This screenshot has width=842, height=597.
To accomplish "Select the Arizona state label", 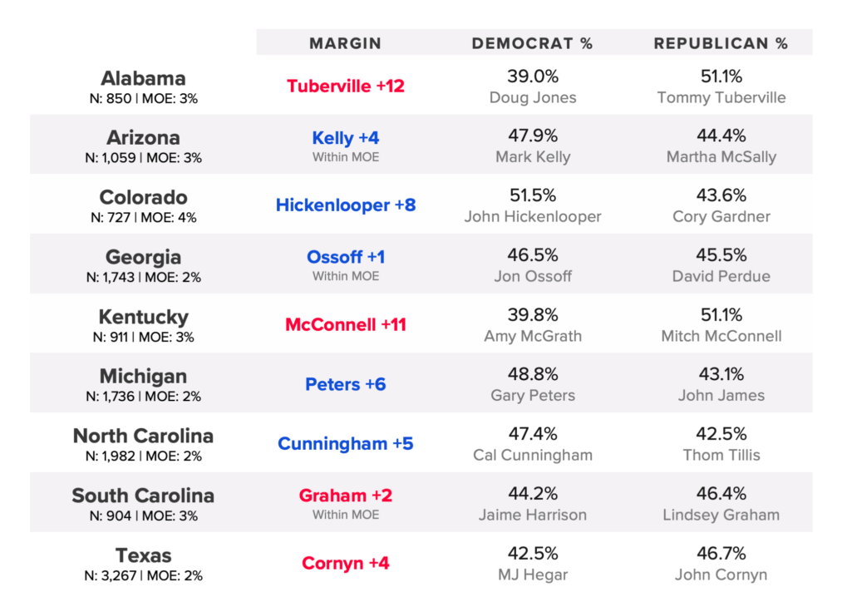I will (x=143, y=138).
